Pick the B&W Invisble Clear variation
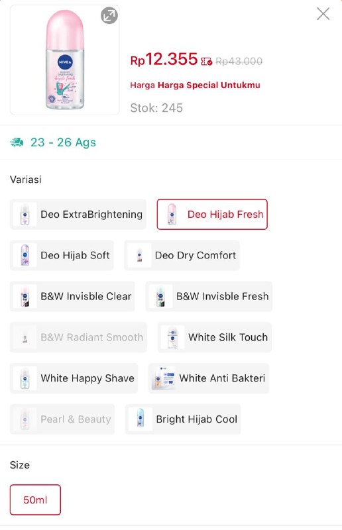 click(x=72, y=296)
